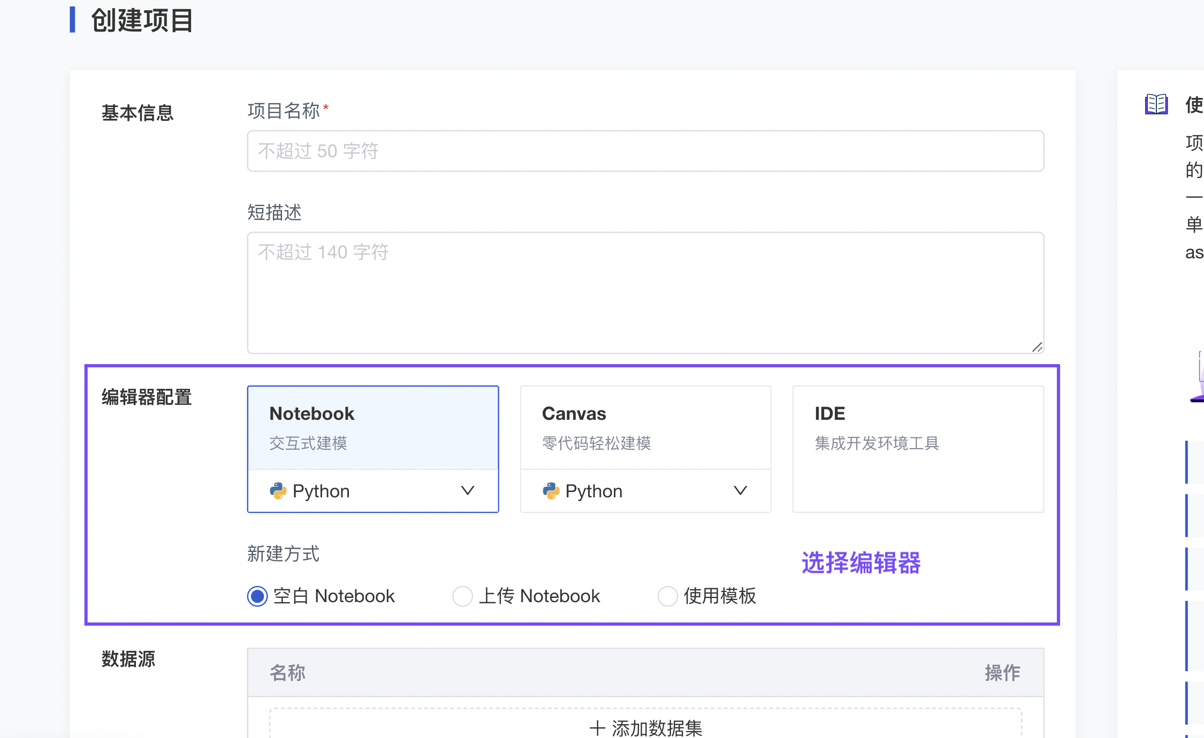Screen dimensions: 1204x738
Task: Click the Python logo in Canvas card
Action: click(551, 490)
